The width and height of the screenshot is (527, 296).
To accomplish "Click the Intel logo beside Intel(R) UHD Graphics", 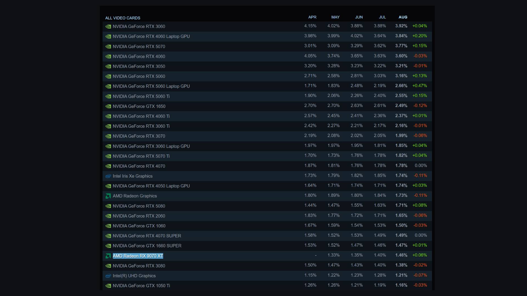I will click(108, 276).
